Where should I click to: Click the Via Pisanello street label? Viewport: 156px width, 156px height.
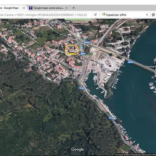[21, 54]
